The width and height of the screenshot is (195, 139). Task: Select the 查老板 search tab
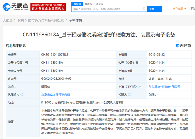coord(89,4)
